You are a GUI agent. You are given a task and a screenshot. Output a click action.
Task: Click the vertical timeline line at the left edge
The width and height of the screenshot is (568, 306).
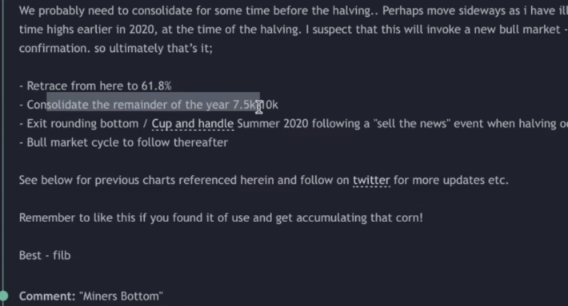[x=3, y=145]
